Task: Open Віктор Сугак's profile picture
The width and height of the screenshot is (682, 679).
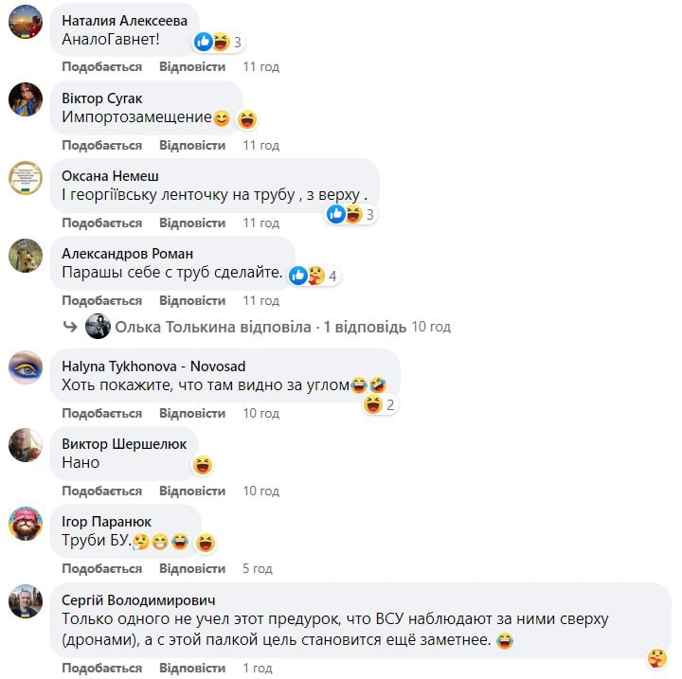Action: tap(26, 99)
